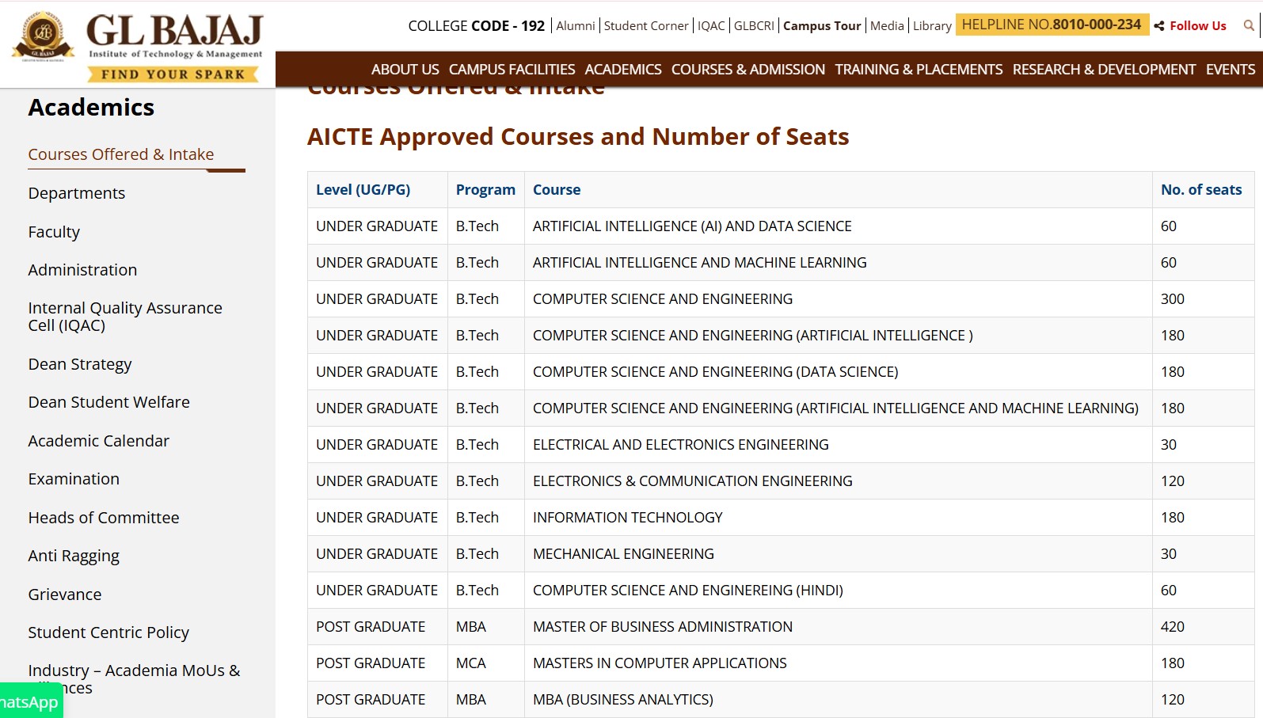1263x718 pixels.
Task: Click the GL Bajaj logo emblem
Action: [44, 36]
